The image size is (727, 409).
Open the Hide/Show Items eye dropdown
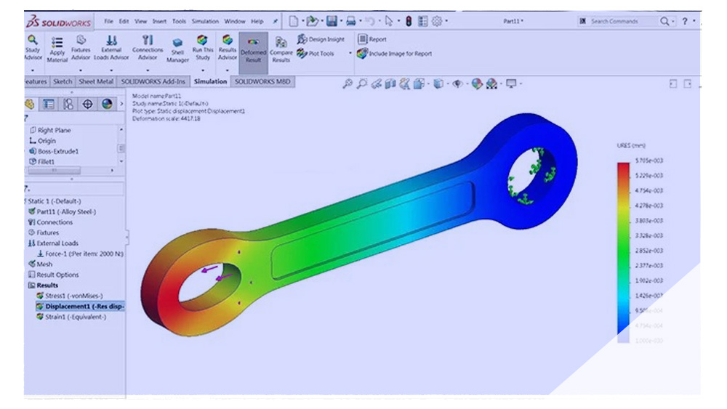point(458,84)
